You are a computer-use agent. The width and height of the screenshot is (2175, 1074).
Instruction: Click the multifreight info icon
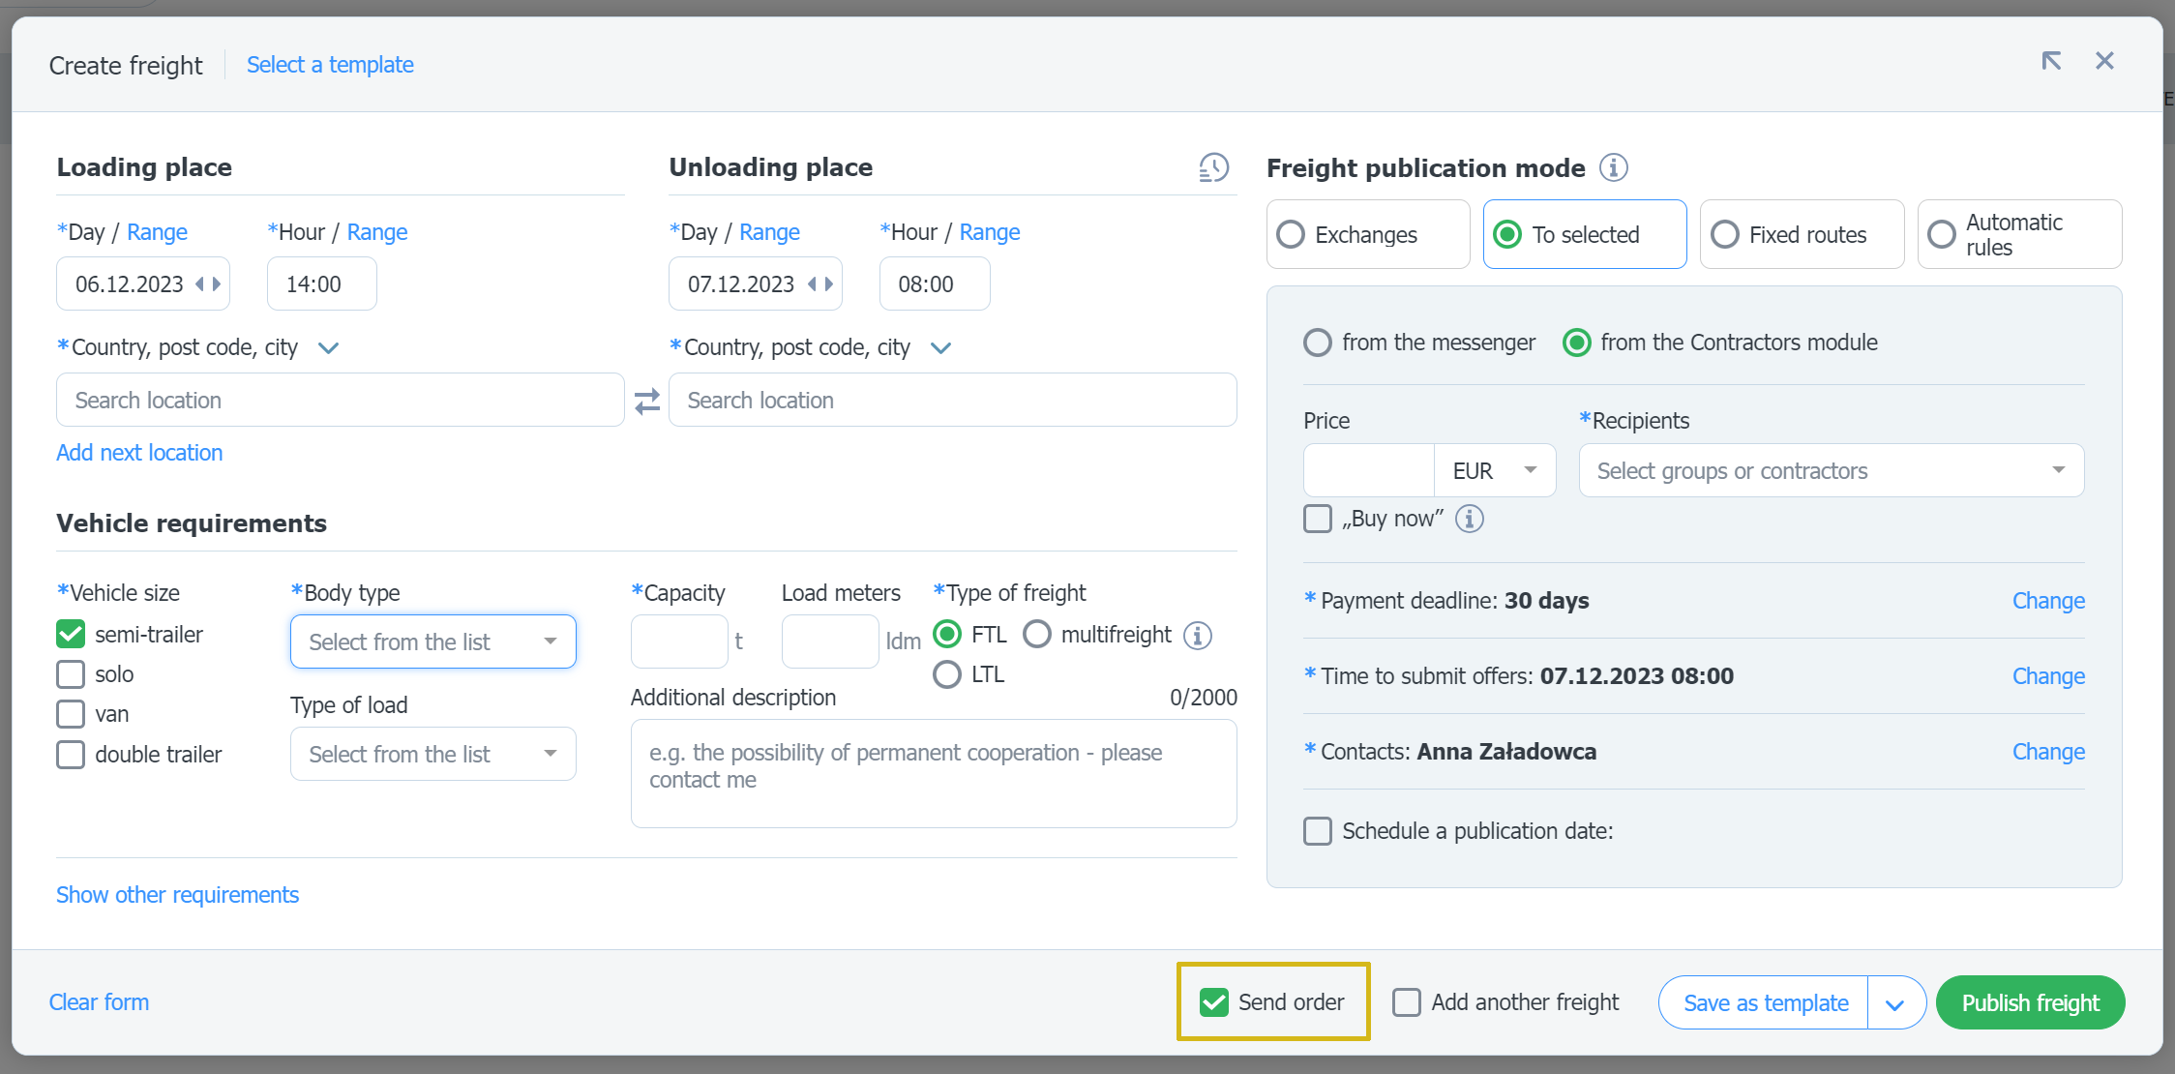click(1198, 636)
